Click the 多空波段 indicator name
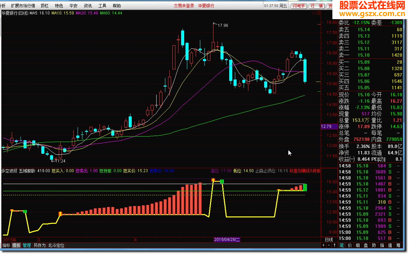Viewport: 409px width, 254px height. click(9, 171)
